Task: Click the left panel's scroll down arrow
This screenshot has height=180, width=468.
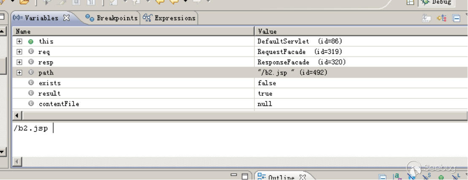Action: [3, 152]
